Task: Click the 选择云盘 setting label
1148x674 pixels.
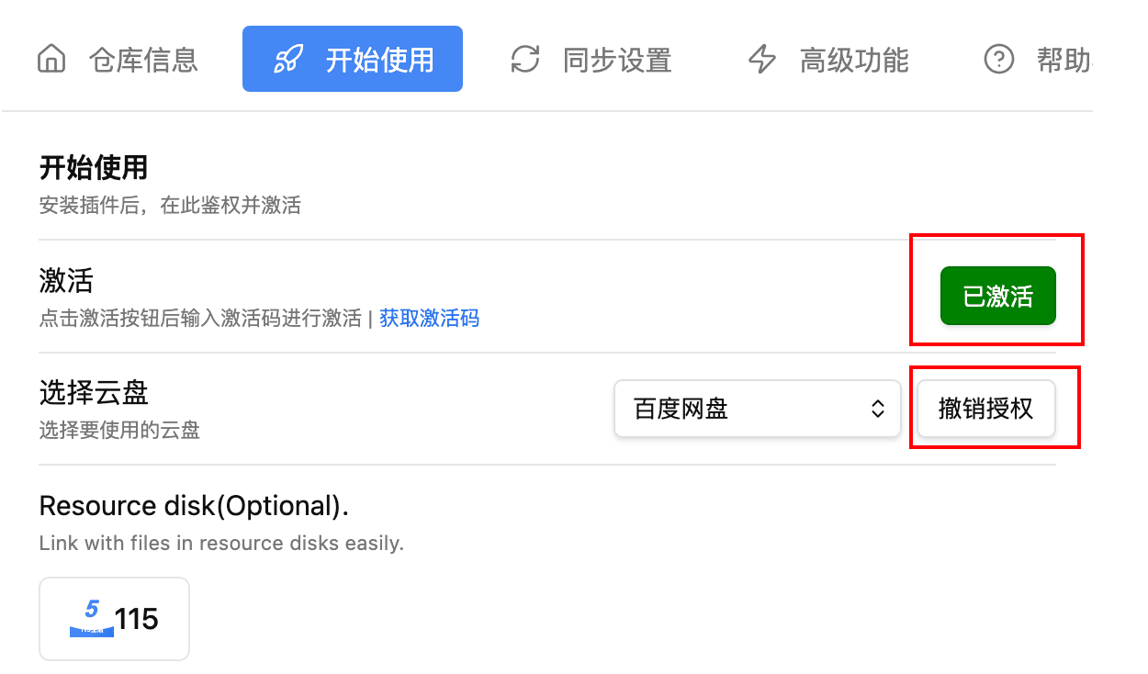Action: click(94, 393)
